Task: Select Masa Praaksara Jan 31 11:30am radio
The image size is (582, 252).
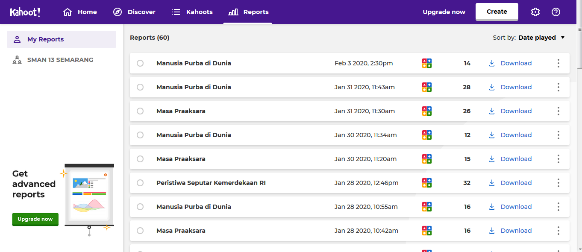Action: (140, 111)
